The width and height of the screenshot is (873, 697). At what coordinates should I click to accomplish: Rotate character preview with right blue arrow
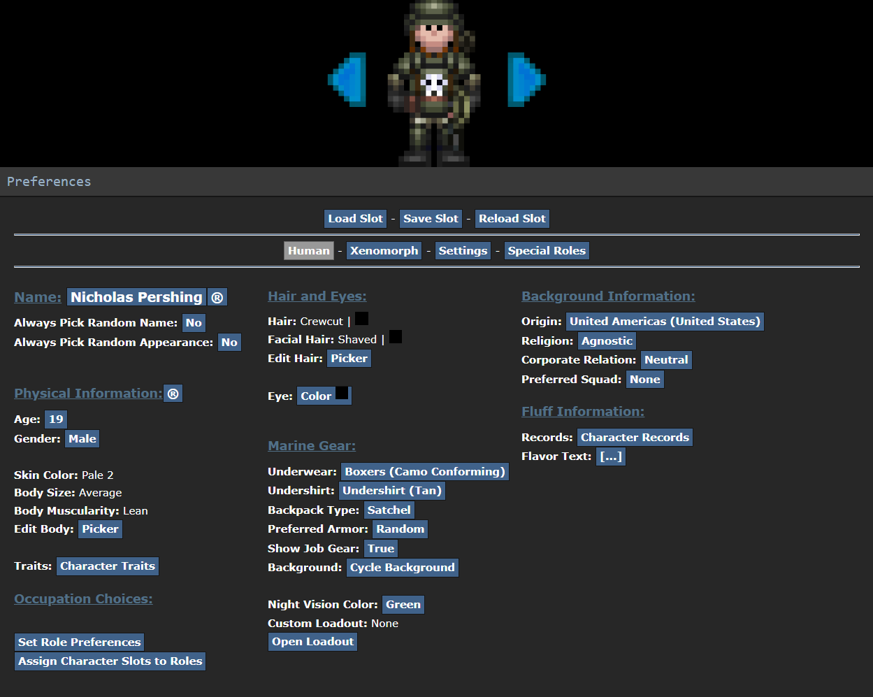(526, 79)
